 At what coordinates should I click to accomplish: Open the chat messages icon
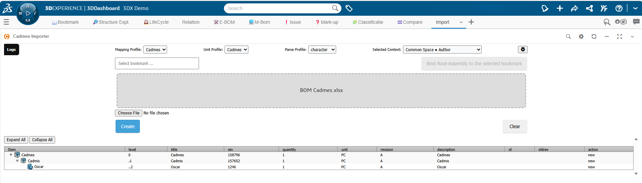pos(636,22)
